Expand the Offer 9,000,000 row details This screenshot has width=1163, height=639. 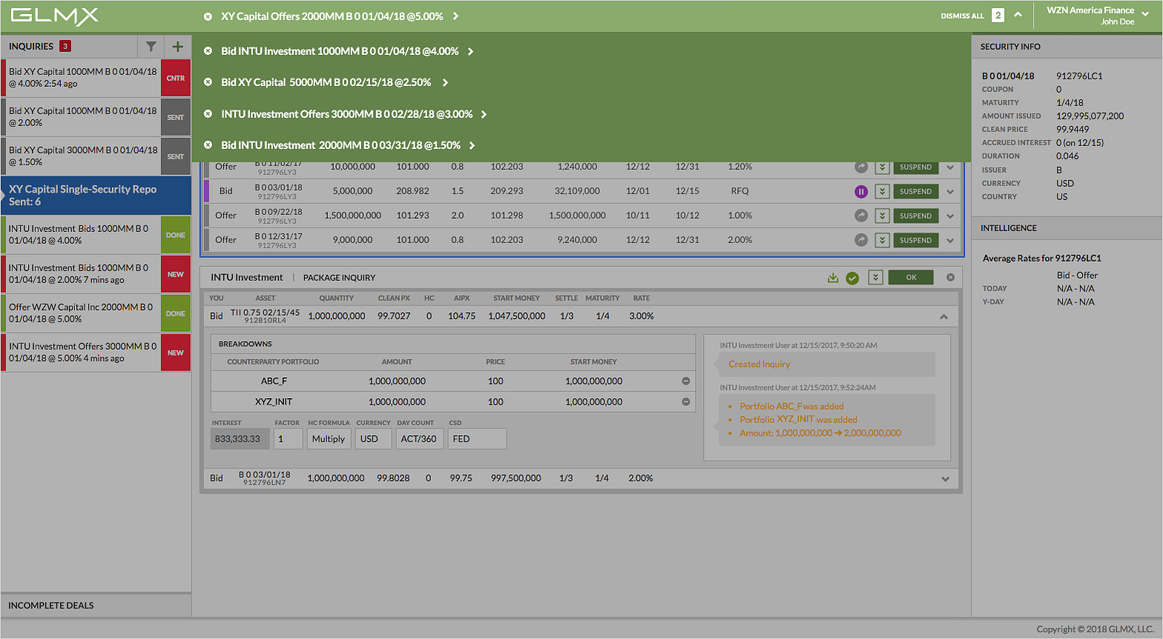(x=950, y=241)
